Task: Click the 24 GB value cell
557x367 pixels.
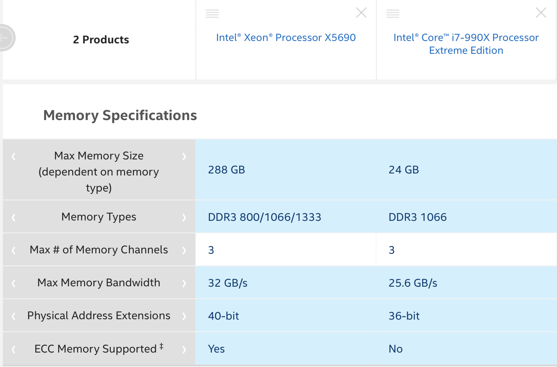Action: 466,170
